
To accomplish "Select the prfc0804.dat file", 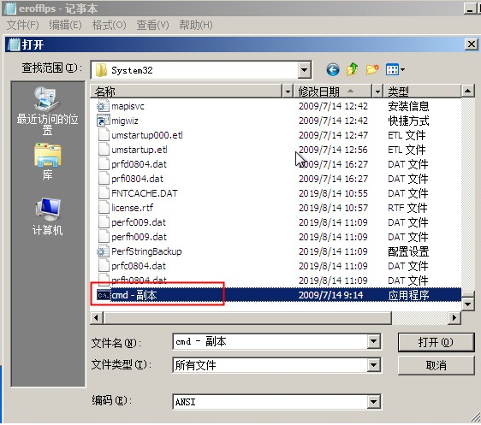I will pyautogui.click(x=139, y=266).
